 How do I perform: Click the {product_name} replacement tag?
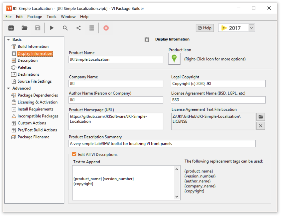(x=199, y=171)
